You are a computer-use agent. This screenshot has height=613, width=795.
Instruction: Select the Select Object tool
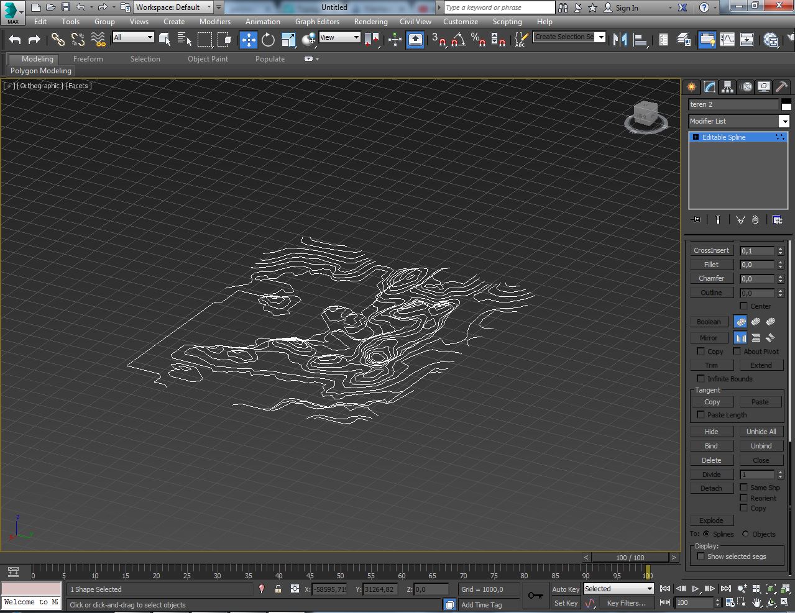coord(165,40)
